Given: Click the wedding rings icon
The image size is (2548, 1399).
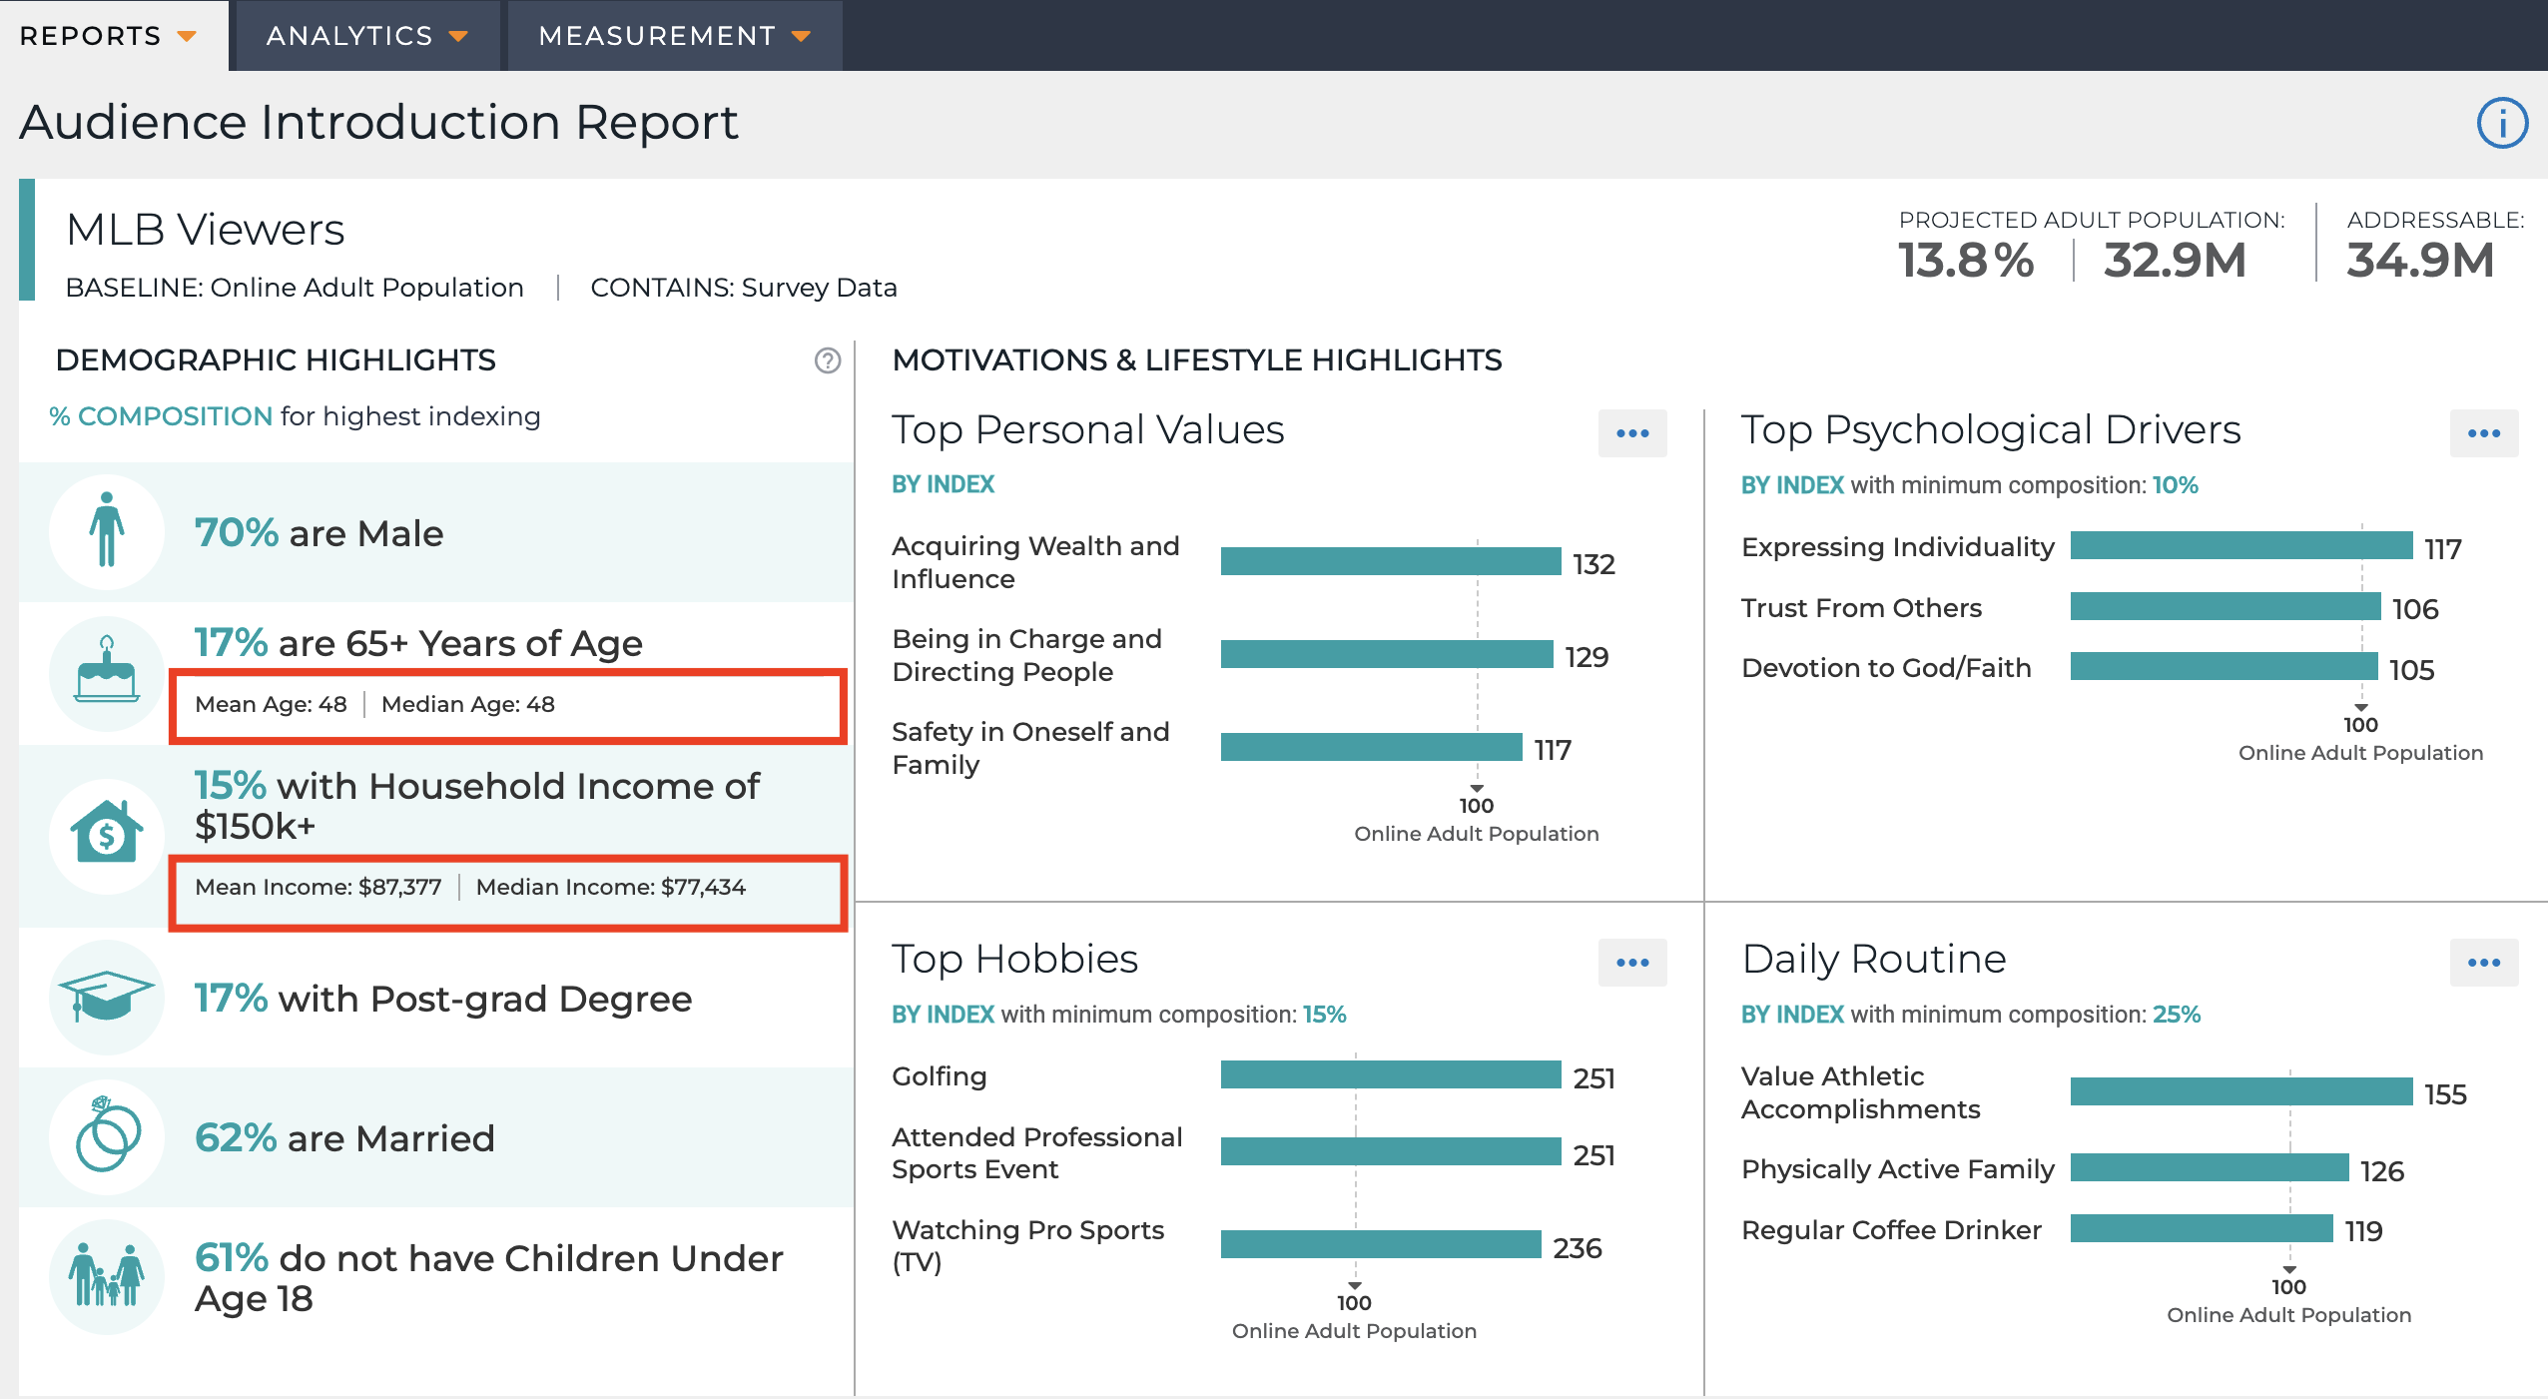Looking at the screenshot, I should click(107, 1136).
